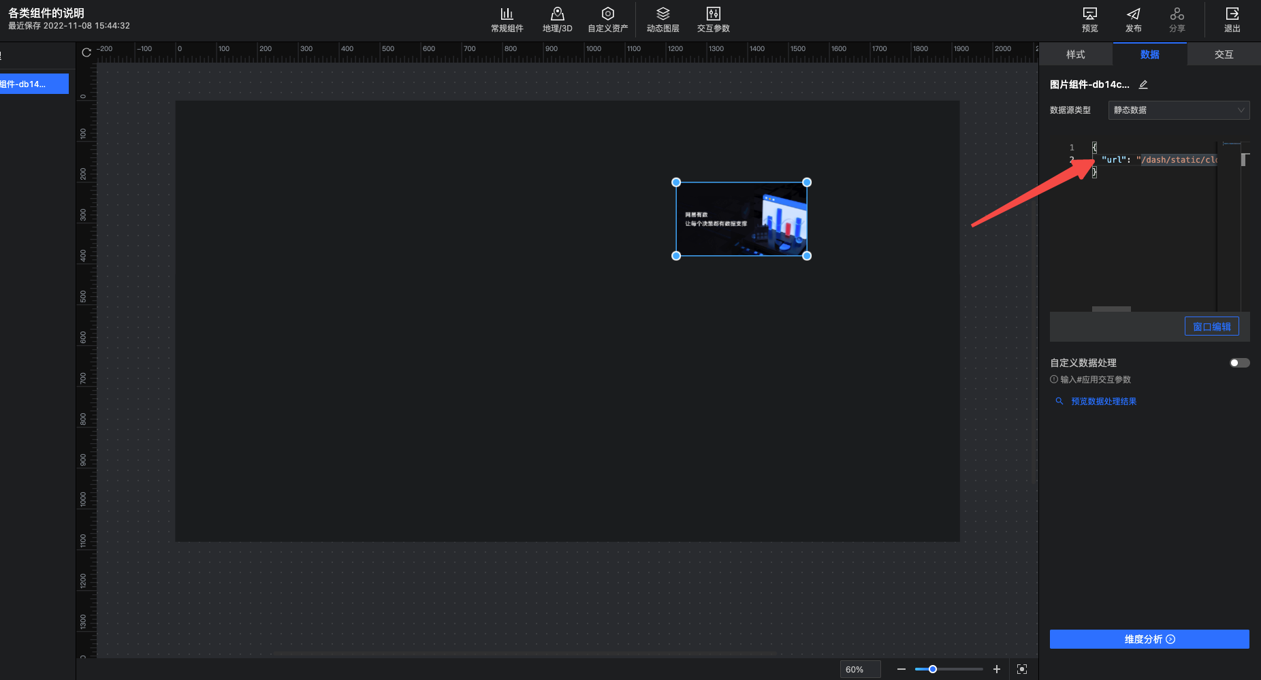The image size is (1261, 680).
Task: Click the canvas refresh icon by ruler
Action: tap(86, 52)
